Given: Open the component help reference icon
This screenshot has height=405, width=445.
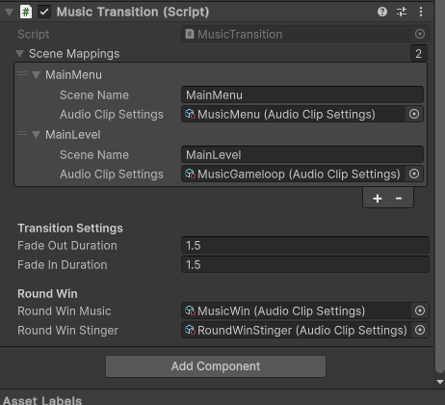Looking at the screenshot, I should 382,12.
